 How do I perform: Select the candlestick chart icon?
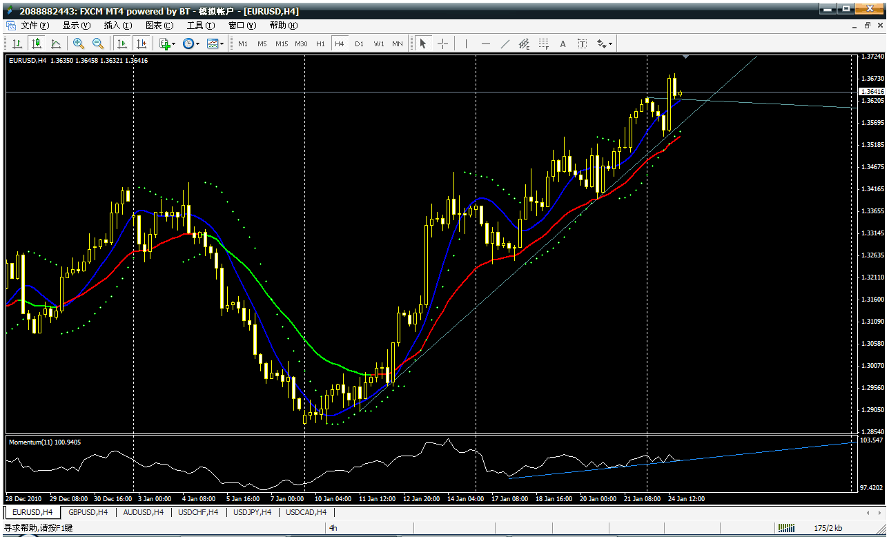[37, 43]
